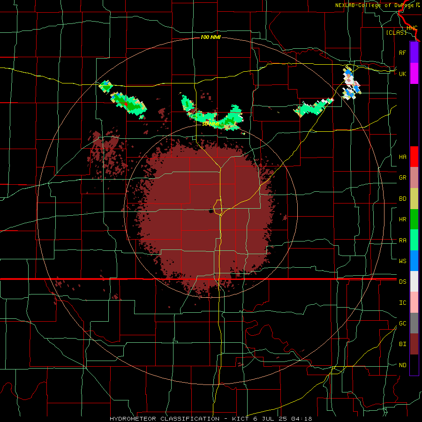Click the DS white legend swatch

[414, 281]
